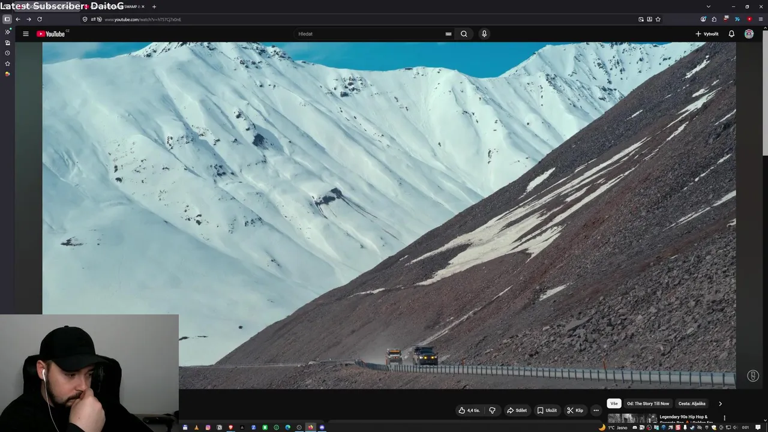Open picture-in-picture icon in address bar
Image resolution: width=768 pixels, height=432 pixels.
pos(641,19)
